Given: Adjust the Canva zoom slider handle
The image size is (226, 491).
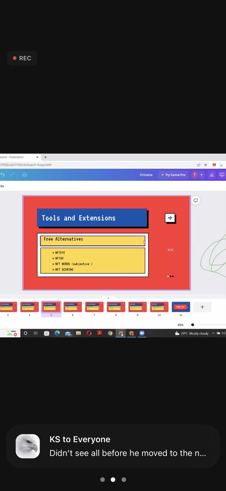Looking at the screenshot, I should [193, 325].
